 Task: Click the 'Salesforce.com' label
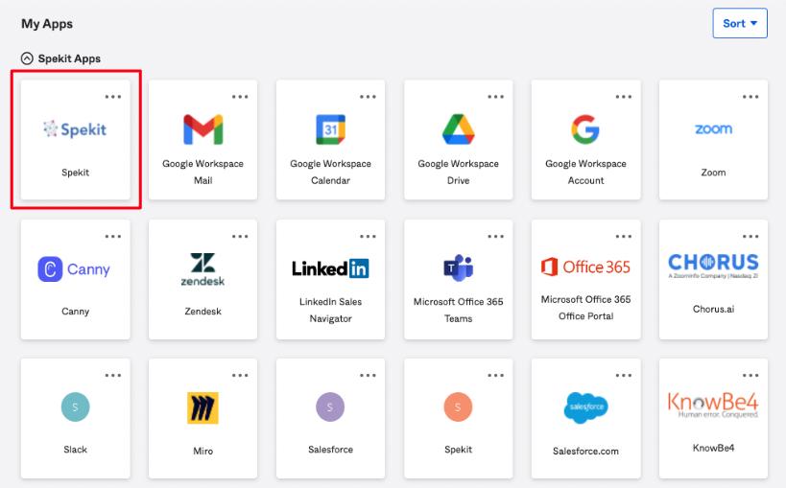coord(585,451)
